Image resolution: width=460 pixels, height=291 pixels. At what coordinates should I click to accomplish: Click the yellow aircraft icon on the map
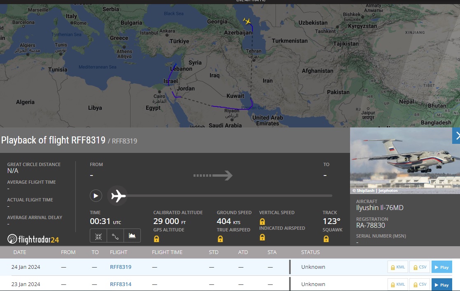click(247, 21)
